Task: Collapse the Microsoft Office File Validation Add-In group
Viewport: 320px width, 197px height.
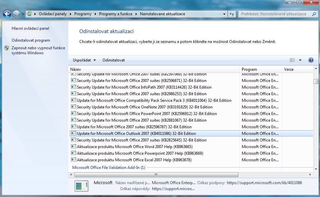Action: coord(108,168)
